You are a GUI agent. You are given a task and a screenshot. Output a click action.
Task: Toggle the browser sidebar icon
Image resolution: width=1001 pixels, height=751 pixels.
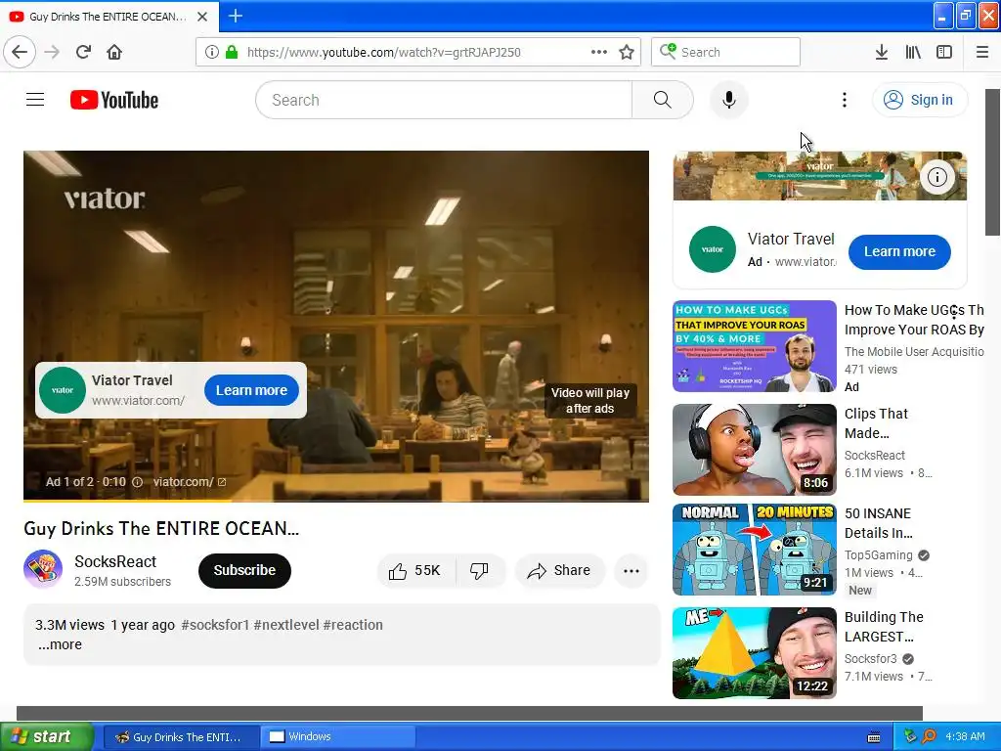(944, 52)
